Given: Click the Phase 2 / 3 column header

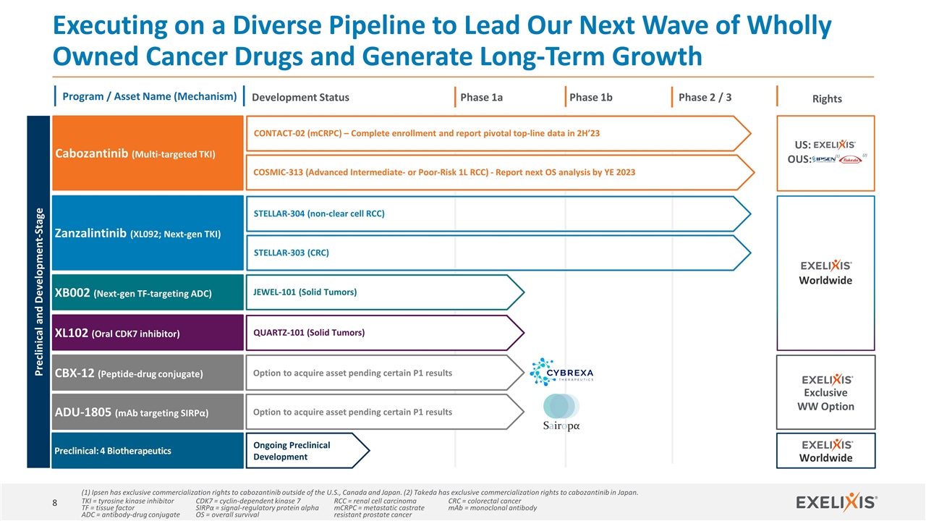Looking at the screenshot, I should 705,98.
